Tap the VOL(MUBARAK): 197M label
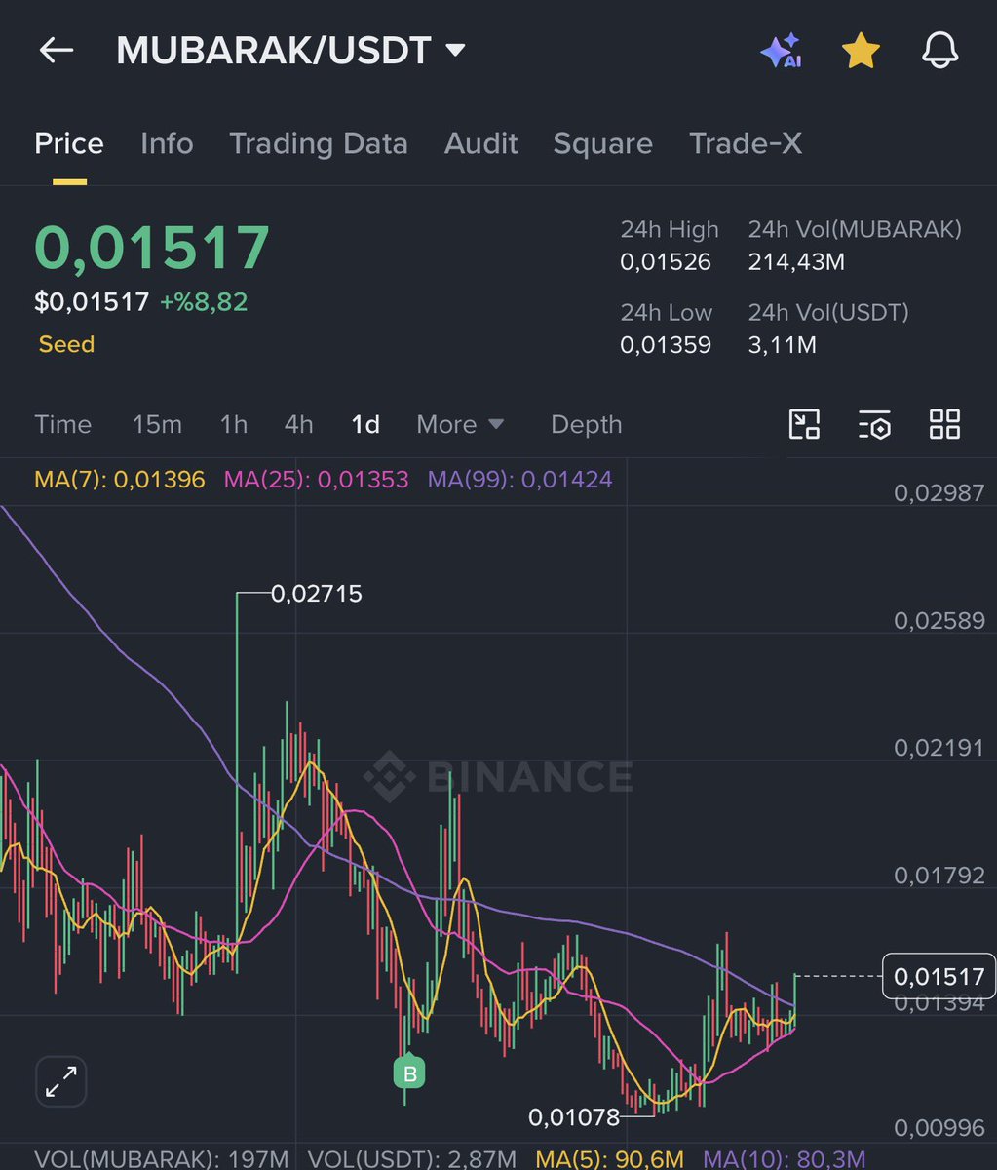The width and height of the screenshot is (997, 1170). (162, 1159)
